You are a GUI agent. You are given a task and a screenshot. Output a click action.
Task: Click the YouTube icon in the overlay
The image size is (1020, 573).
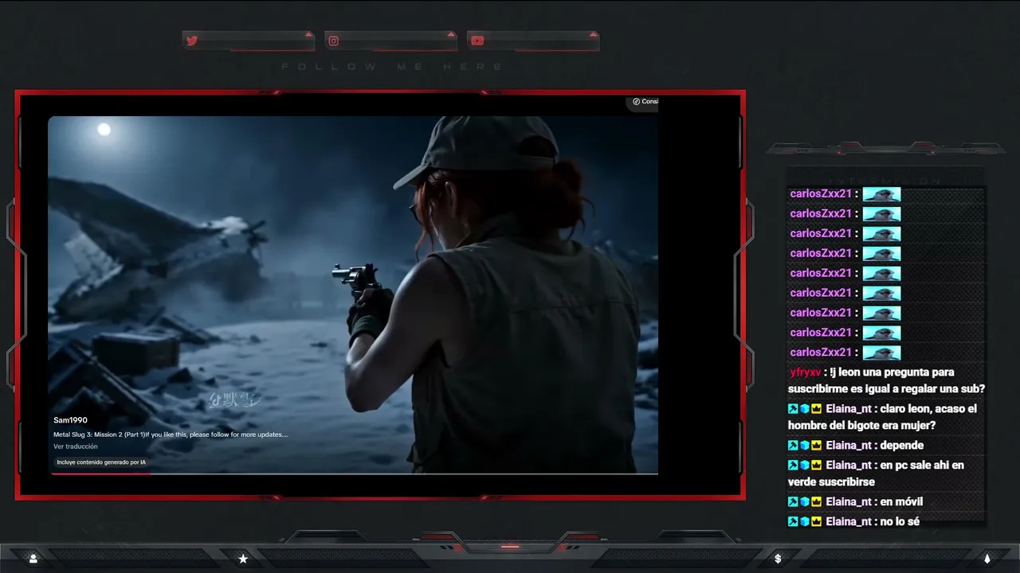477,41
